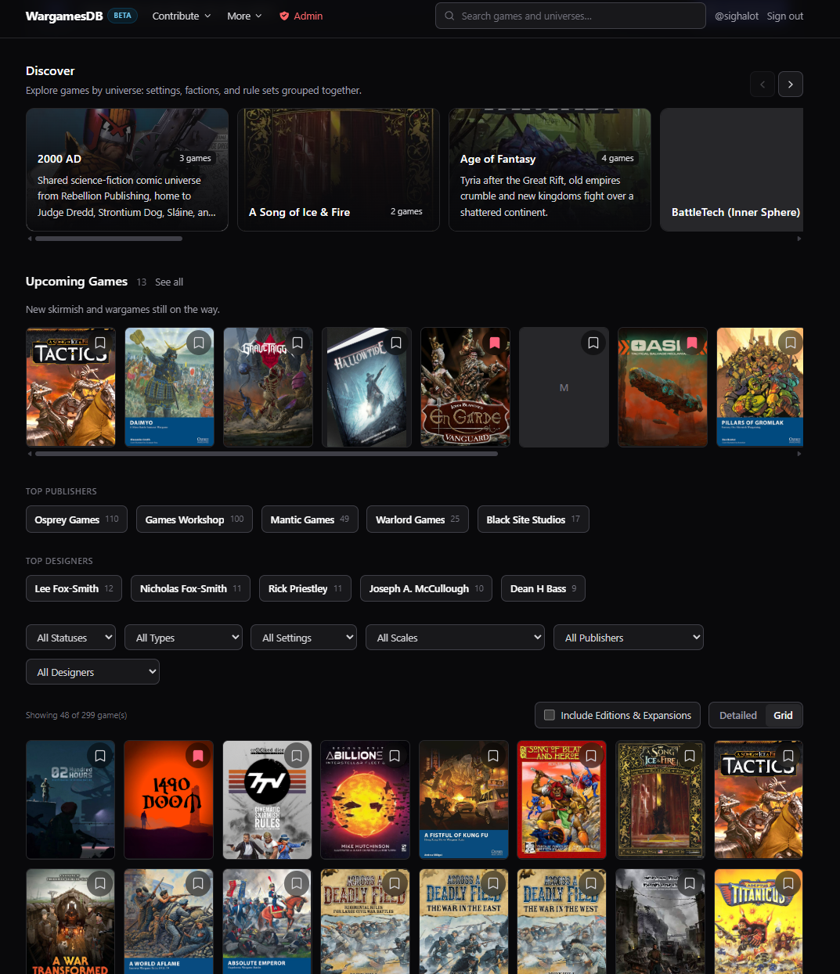Image resolution: width=840 pixels, height=974 pixels.
Task: Open the BattleTech (Inner Sphere) universe card
Action: [x=732, y=170]
